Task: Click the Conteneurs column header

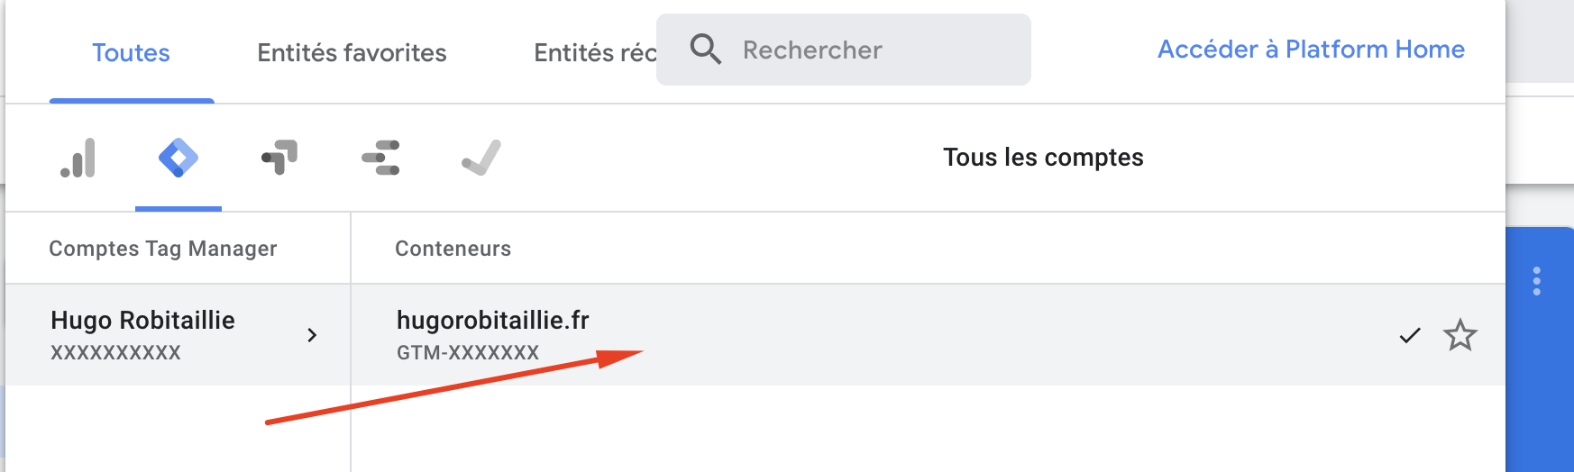Action: [453, 249]
